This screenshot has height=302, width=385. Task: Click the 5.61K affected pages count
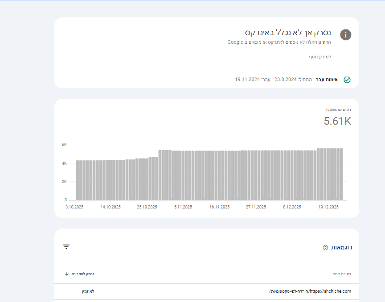337,121
